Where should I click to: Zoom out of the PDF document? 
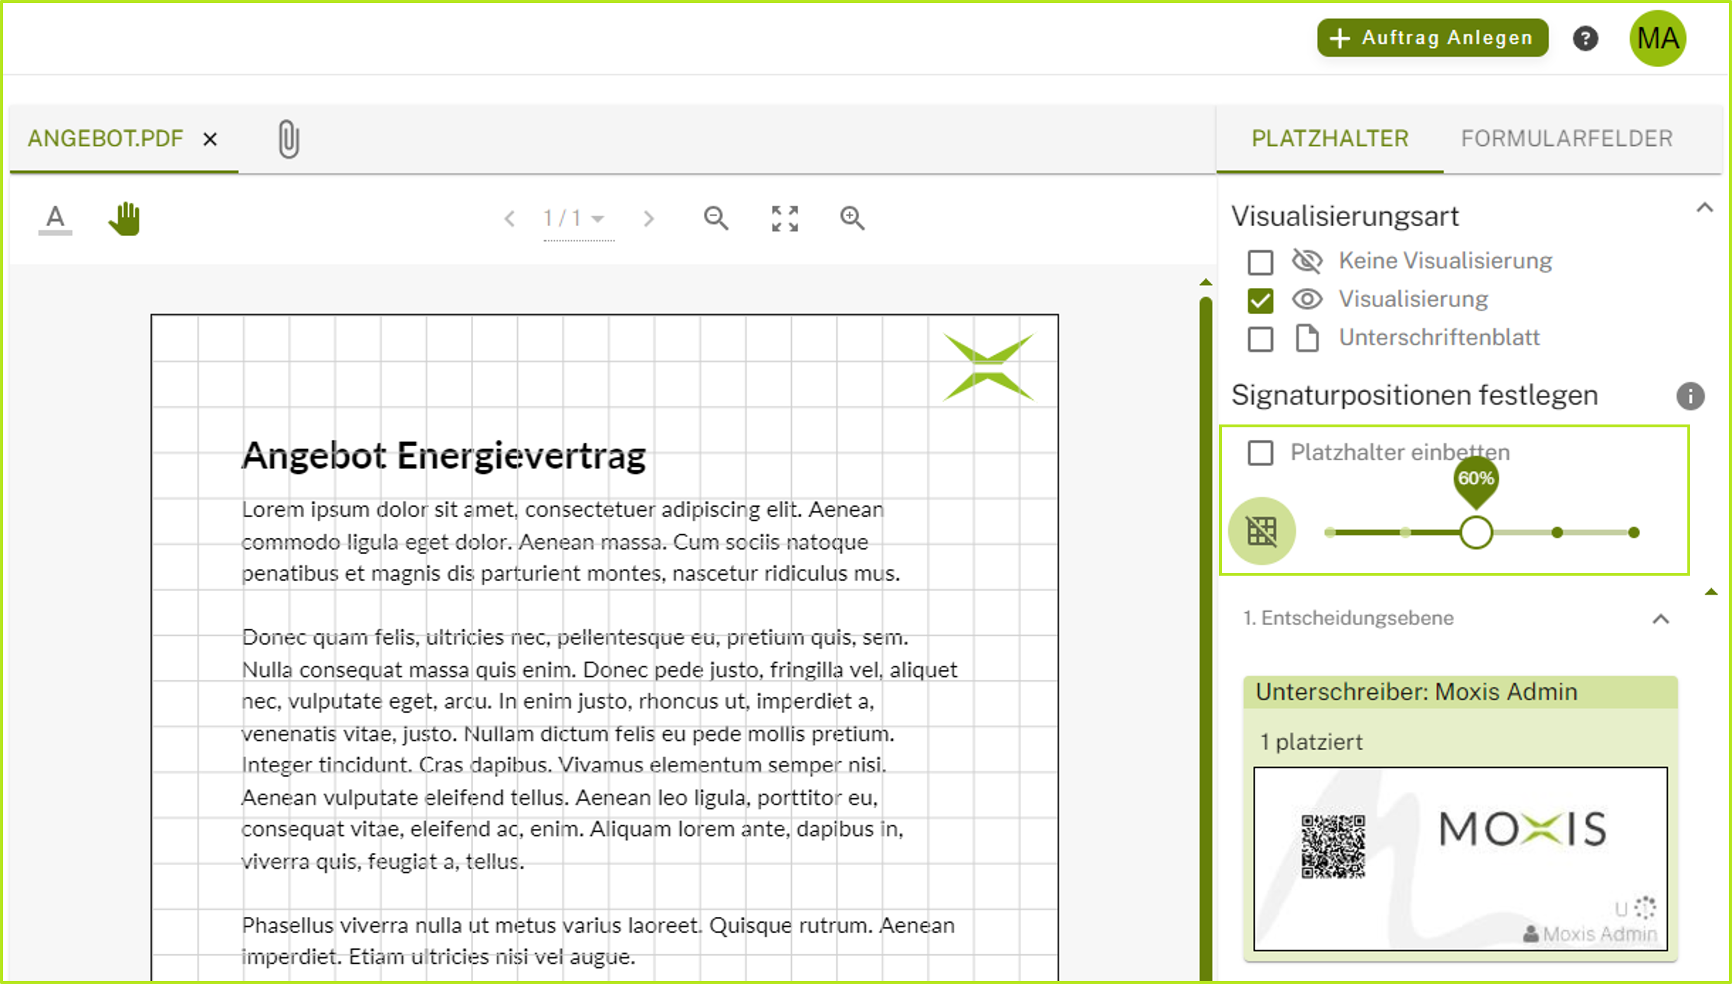coord(716,218)
